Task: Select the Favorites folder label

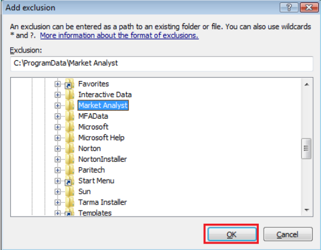Action: pos(94,84)
